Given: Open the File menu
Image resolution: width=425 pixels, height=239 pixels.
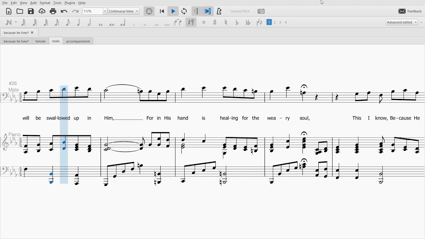Looking at the screenshot, I should [5, 3].
